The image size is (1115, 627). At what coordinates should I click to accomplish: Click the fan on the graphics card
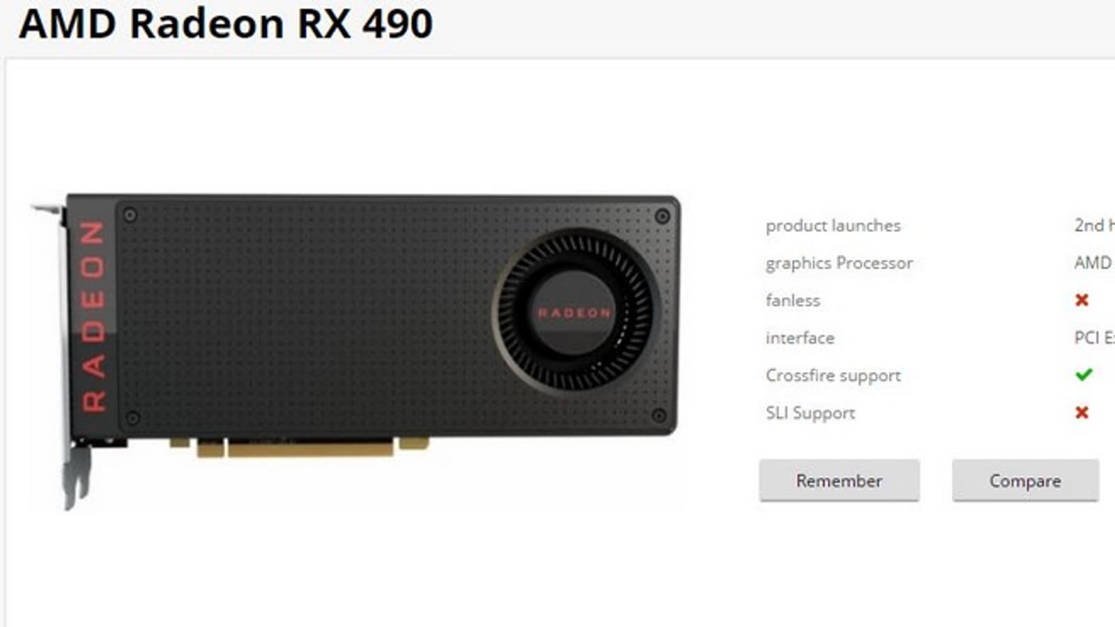click(x=575, y=310)
